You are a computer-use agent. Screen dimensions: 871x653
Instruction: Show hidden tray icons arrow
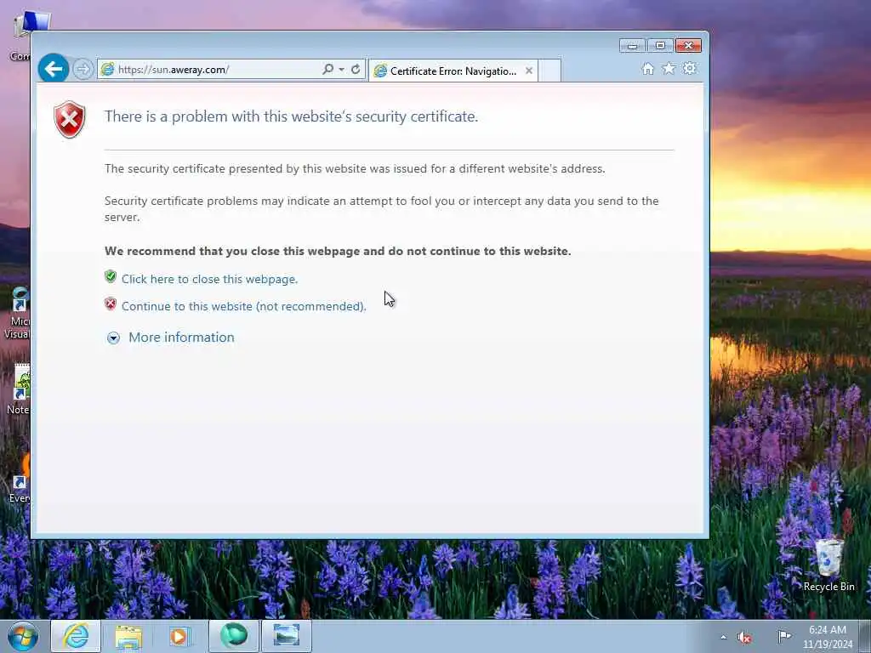point(723,637)
